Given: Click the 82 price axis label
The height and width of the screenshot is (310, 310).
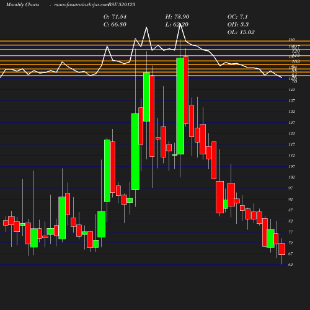Looking at the screenshot, I should [291, 221].
